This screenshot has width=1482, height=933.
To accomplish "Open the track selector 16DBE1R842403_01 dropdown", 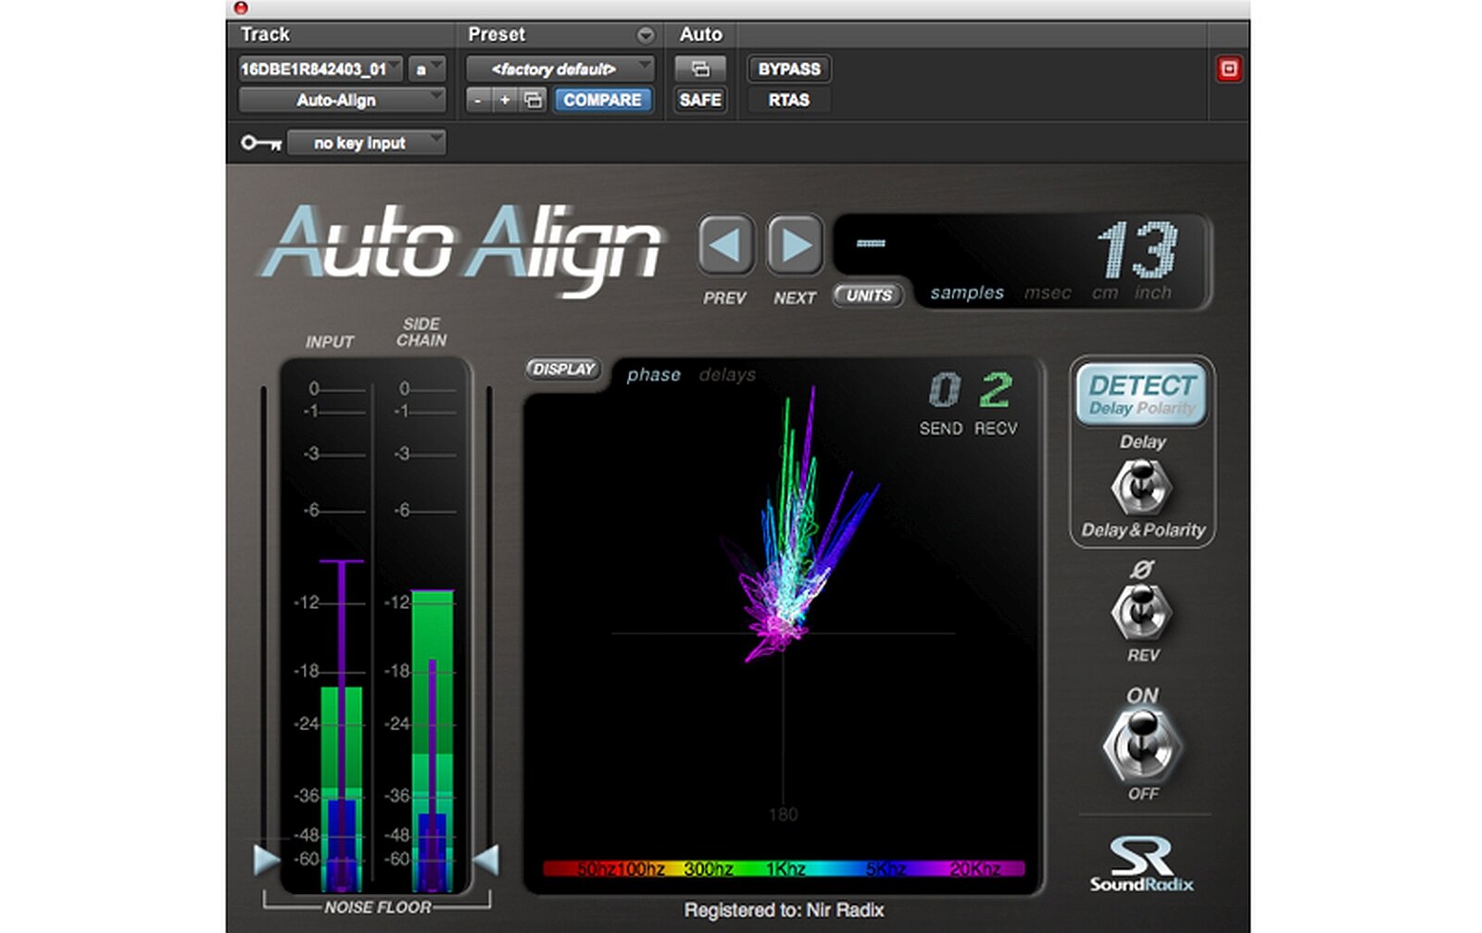I will pos(320,69).
